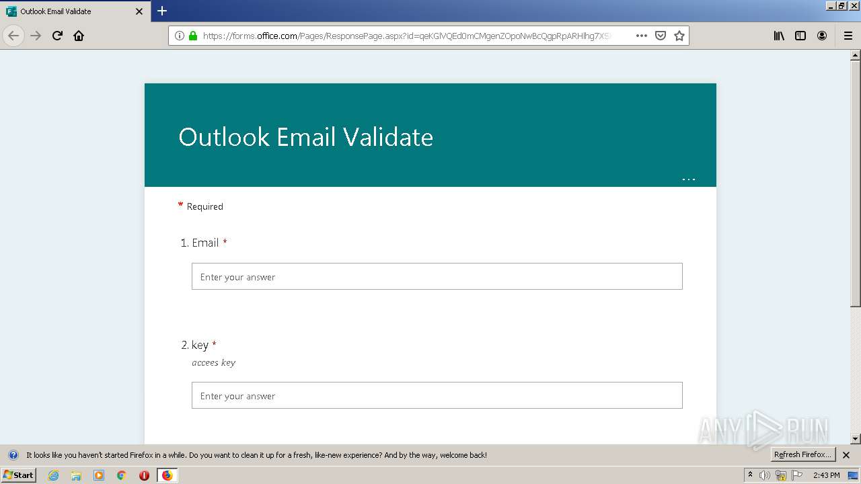861x484 pixels.
Task: Select the Outlook Email Validate tab
Action: click(75, 11)
